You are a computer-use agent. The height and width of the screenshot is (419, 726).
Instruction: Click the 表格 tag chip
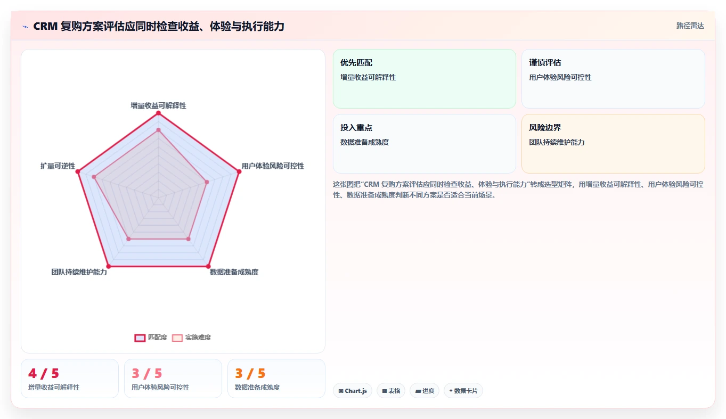(391, 391)
